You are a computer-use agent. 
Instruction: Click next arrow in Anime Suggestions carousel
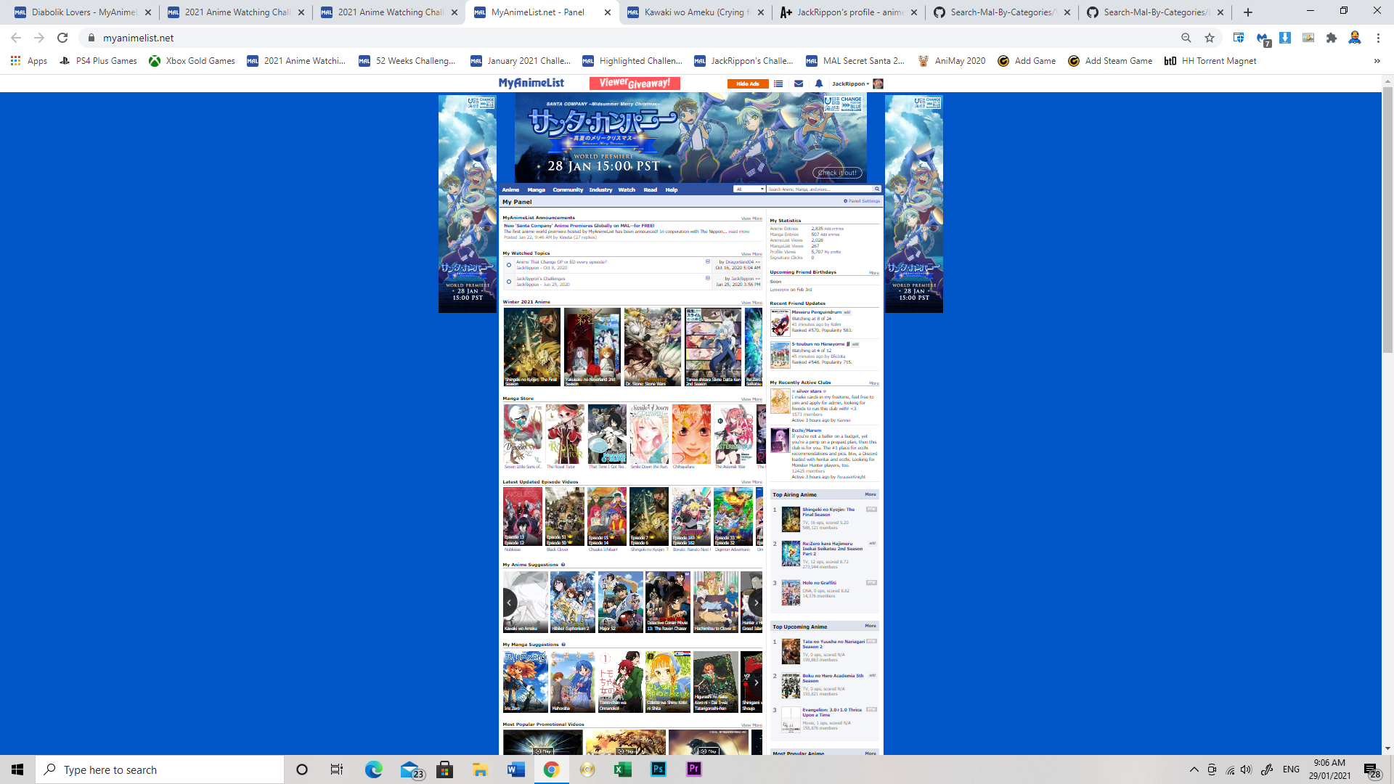click(x=756, y=602)
